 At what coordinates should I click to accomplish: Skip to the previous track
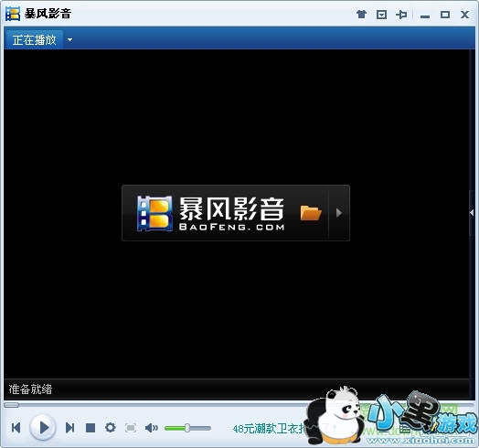(16, 428)
